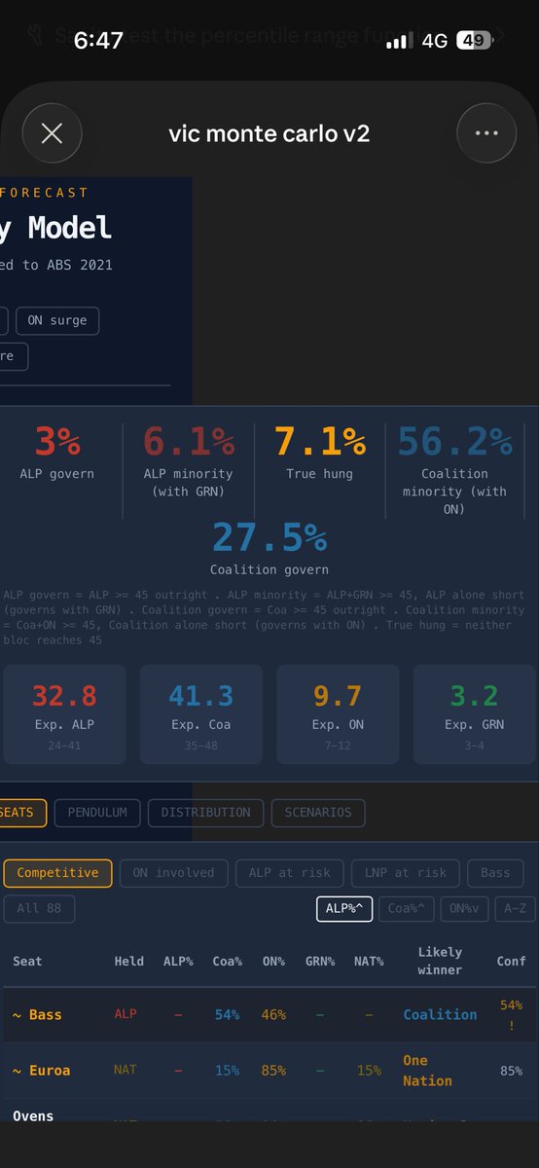
Task: Select the Exp. Coa 41.3 card
Action: click(200, 714)
